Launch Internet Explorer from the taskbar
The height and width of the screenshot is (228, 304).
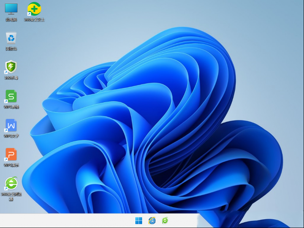coord(152,221)
